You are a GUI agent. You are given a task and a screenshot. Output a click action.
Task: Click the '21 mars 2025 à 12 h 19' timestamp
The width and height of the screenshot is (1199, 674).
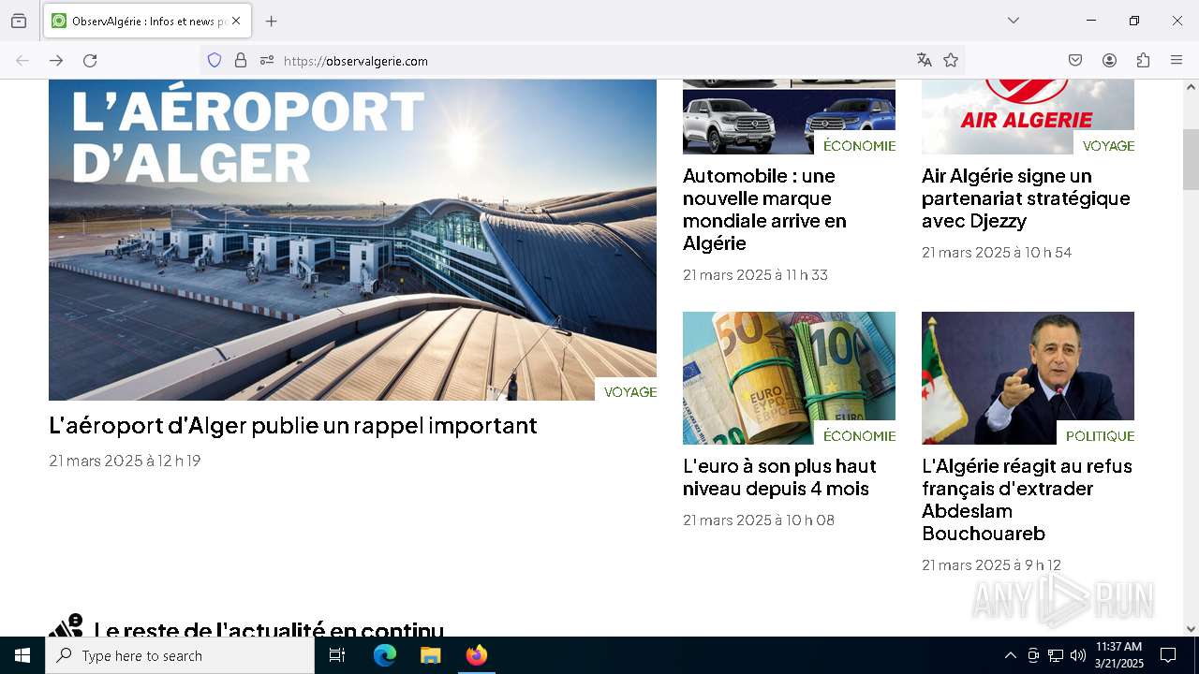(x=125, y=461)
